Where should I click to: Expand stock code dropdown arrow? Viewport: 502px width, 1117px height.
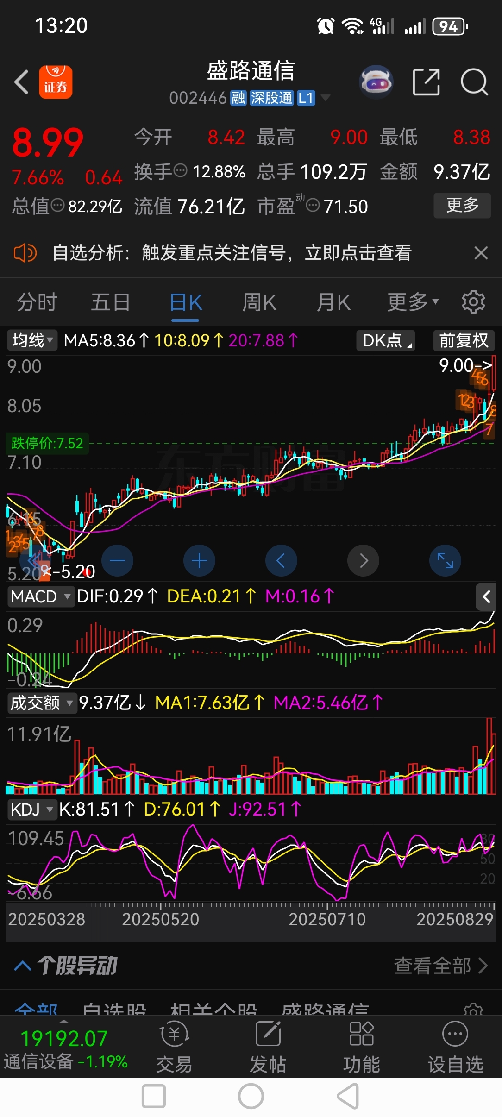pyautogui.click(x=326, y=98)
